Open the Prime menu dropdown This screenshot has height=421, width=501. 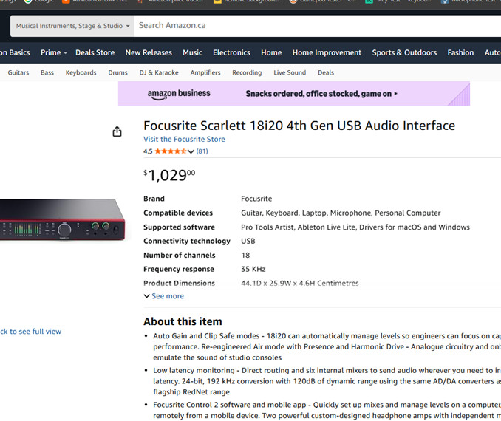pyautogui.click(x=54, y=52)
